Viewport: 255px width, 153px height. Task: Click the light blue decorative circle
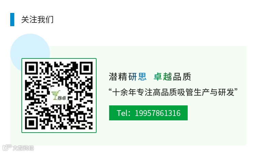pos(30,49)
